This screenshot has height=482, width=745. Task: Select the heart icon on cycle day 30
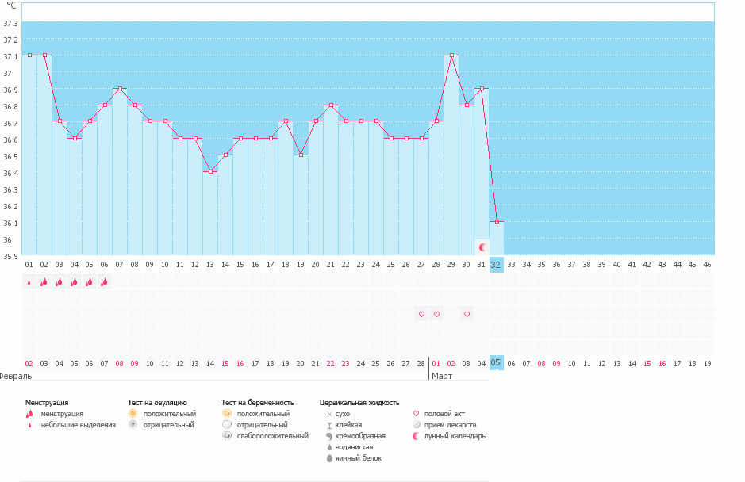tap(467, 314)
